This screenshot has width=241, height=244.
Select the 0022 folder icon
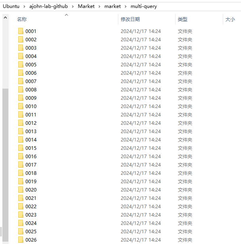[21, 207]
